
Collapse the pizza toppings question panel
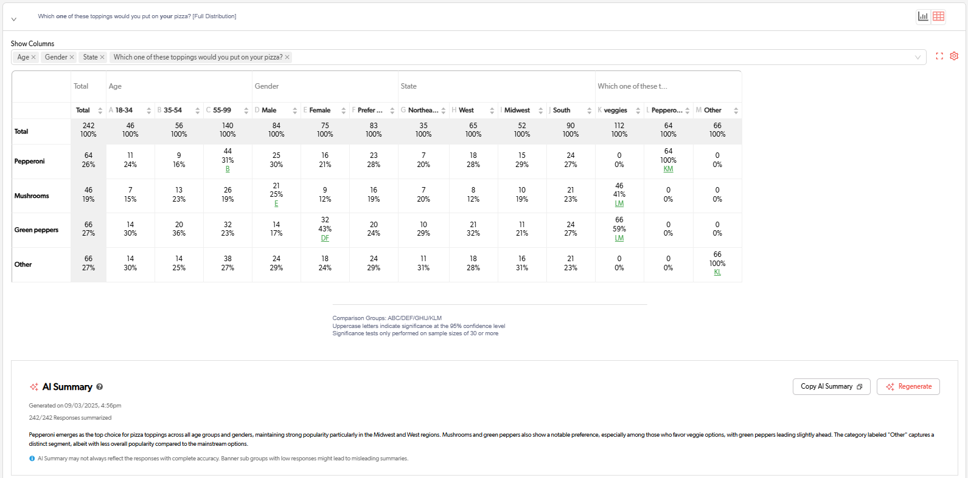(14, 19)
